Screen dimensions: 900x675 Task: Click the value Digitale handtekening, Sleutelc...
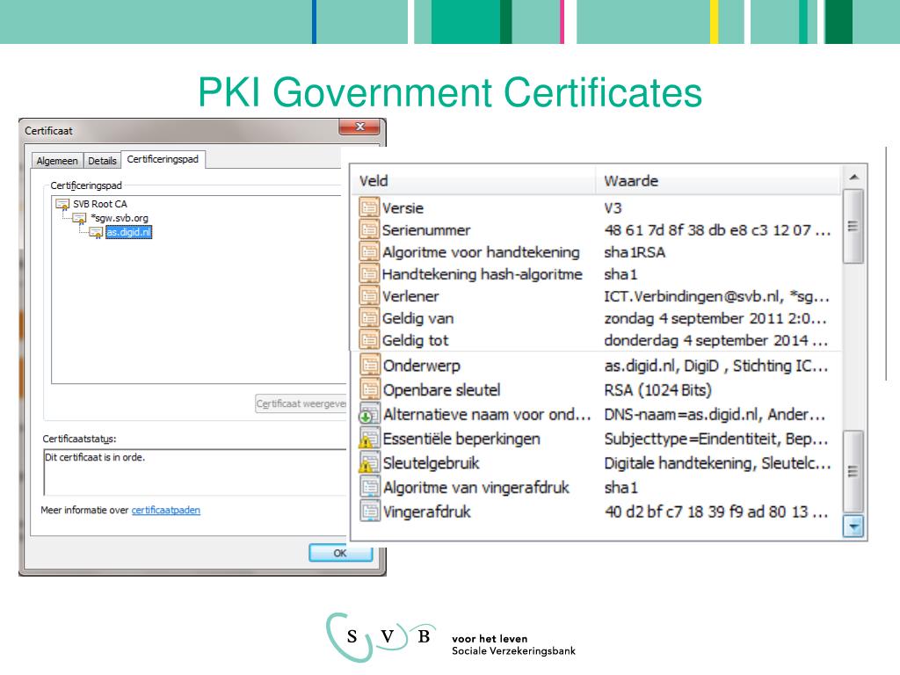(717, 463)
